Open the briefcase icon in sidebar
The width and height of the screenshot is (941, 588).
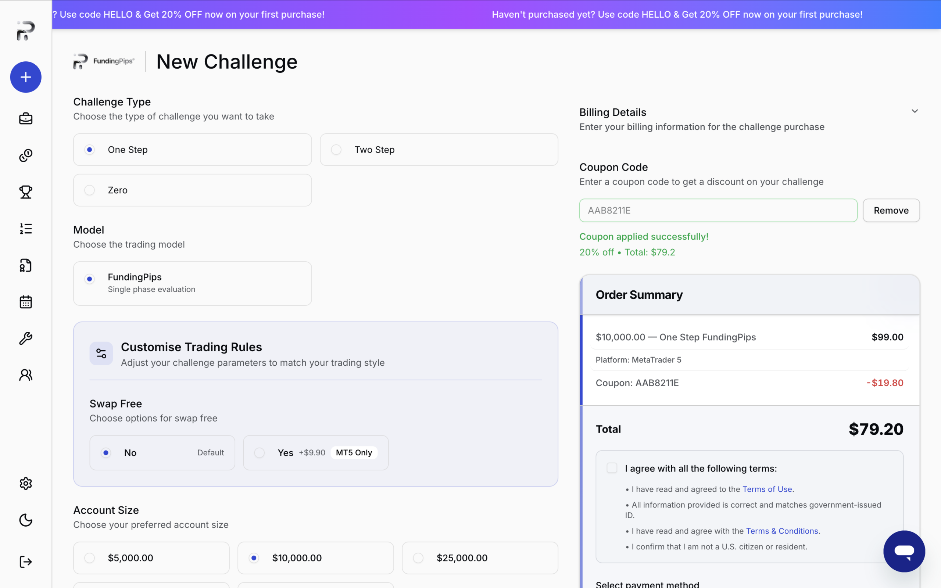pos(26,119)
